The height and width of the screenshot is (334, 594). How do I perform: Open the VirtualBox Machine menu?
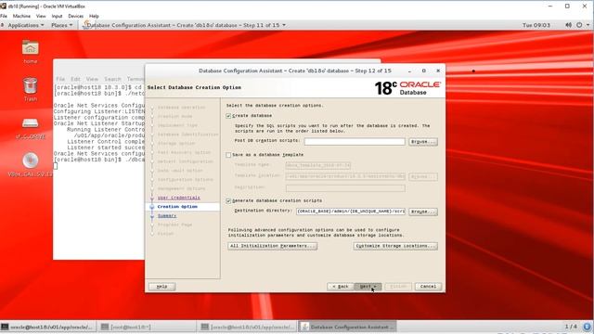click(21, 16)
